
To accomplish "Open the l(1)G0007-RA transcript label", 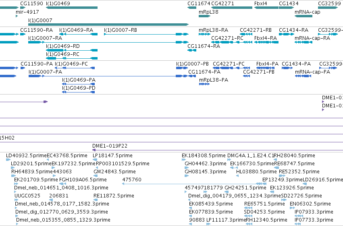I will [x=45, y=38].
